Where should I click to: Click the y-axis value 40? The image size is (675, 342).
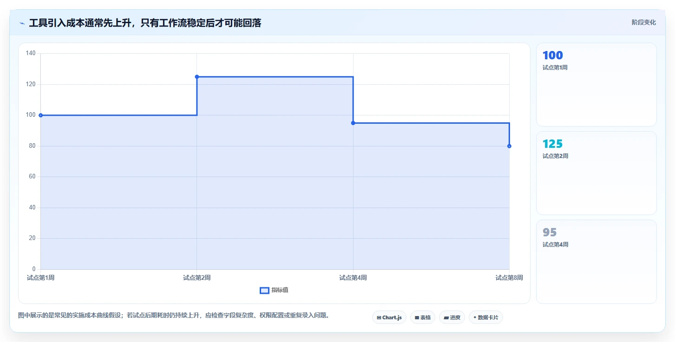point(32,208)
